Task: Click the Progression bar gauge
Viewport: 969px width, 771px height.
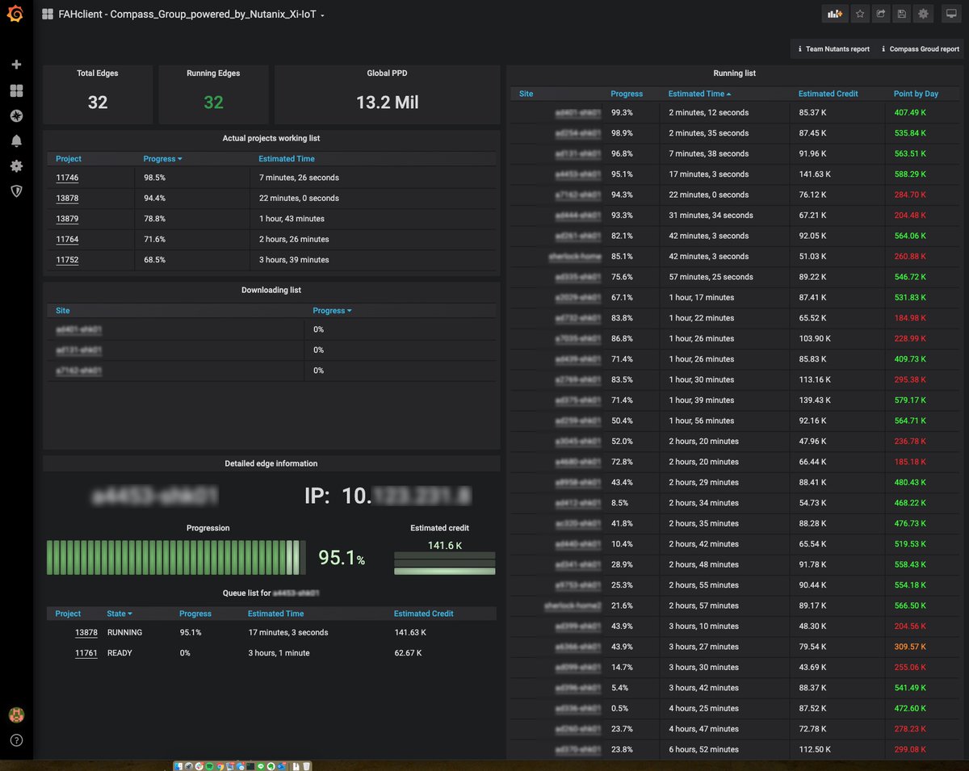Action: [x=176, y=558]
